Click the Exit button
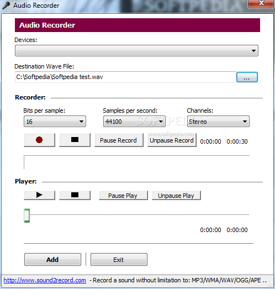The height and width of the screenshot is (289, 275). [119, 260]
